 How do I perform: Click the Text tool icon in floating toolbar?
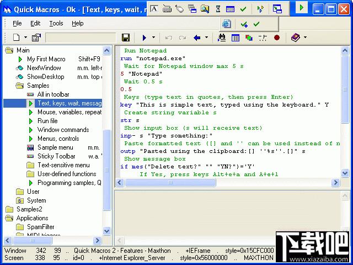[154, 9]
